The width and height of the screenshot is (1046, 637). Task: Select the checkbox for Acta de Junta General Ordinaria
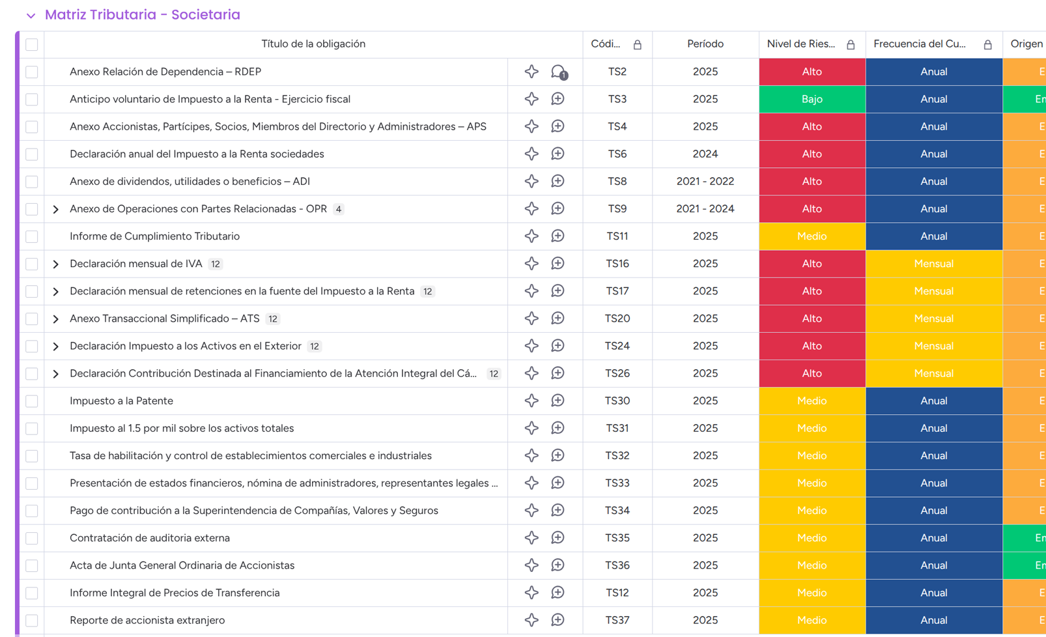click(x=32, y=565)
